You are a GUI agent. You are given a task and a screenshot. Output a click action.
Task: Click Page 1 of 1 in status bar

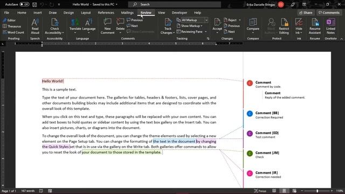9,191
